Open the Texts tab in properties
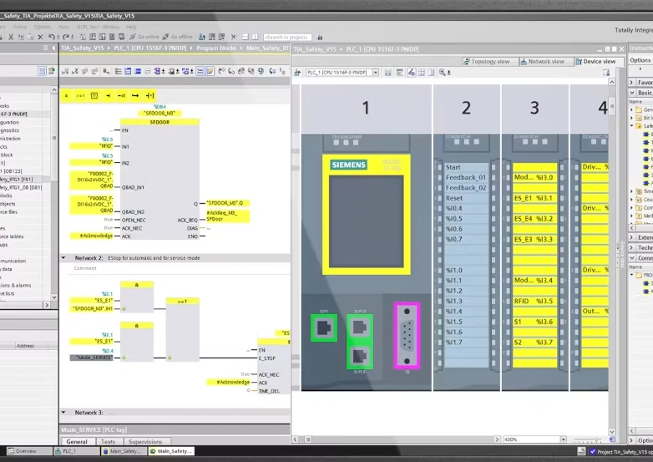 coord(108,442)
